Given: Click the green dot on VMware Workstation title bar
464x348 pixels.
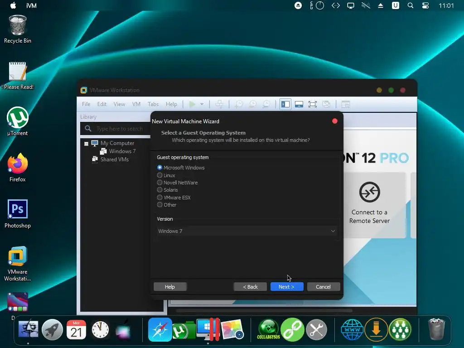Looking at the screenshot, I should [x=391, y=90].
